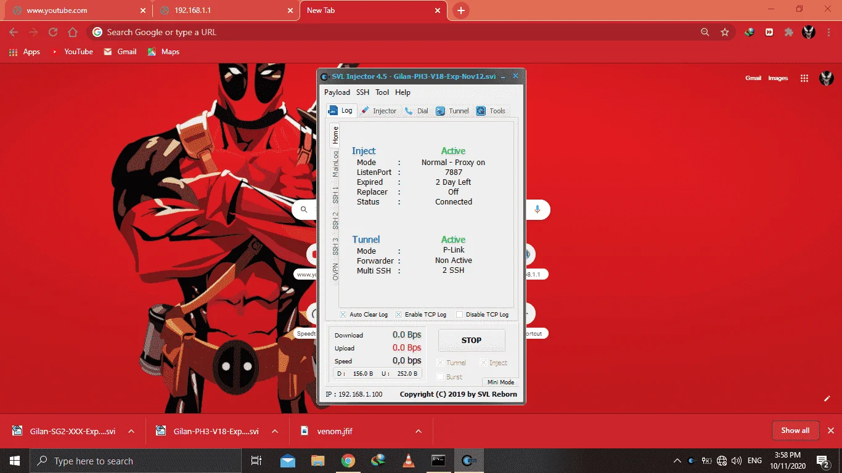Open the Help menu in SVL Injector

click(403, 92)
